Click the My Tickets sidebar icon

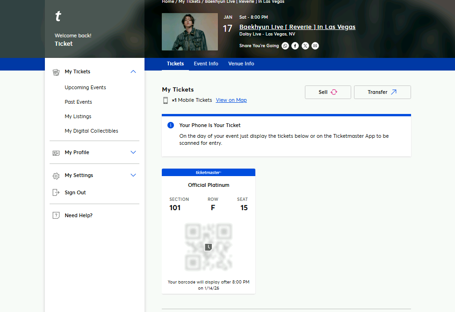coord(56,72)
